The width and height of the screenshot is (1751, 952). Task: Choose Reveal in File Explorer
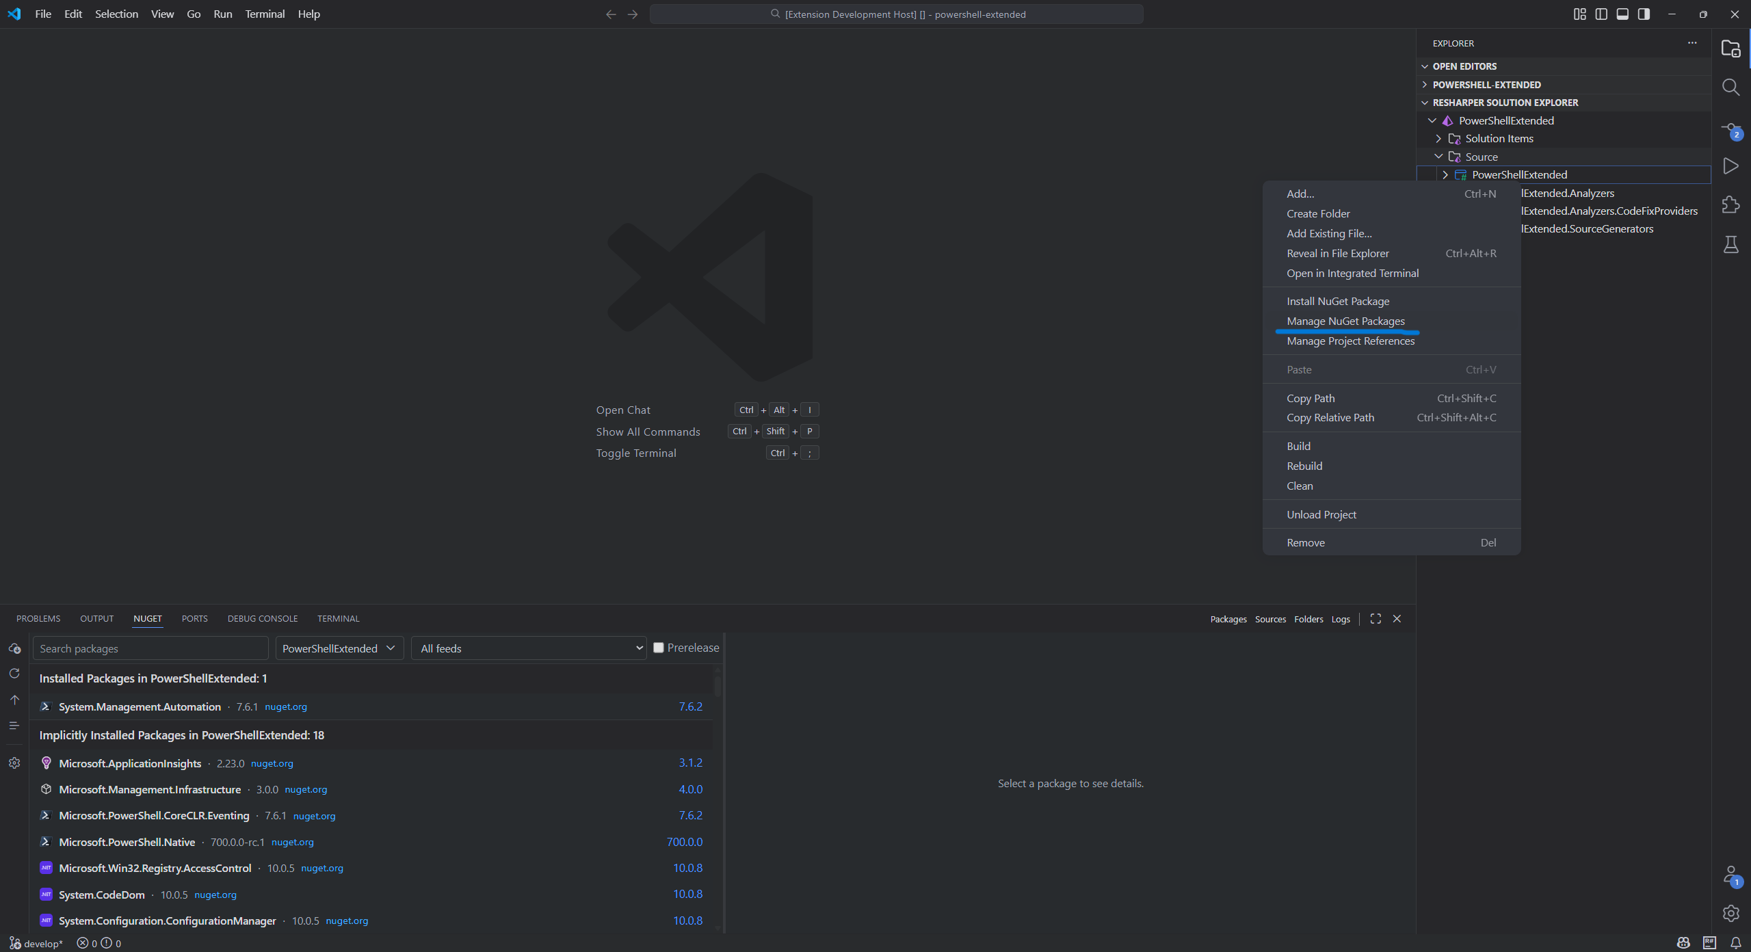[x=1391, y=254]
